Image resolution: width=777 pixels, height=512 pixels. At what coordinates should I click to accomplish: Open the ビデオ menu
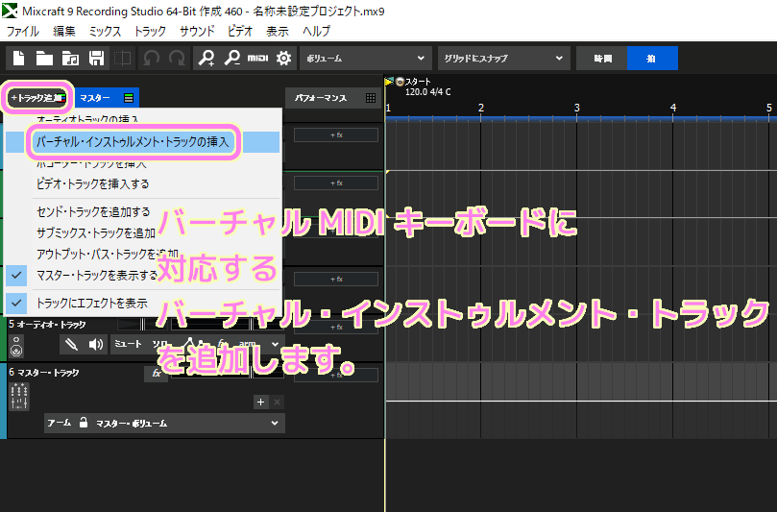click(x=240, y=32)
